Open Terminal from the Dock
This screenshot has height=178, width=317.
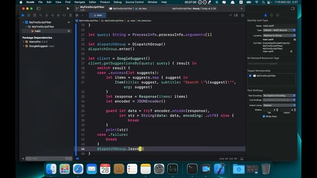(x=192, y=169)
